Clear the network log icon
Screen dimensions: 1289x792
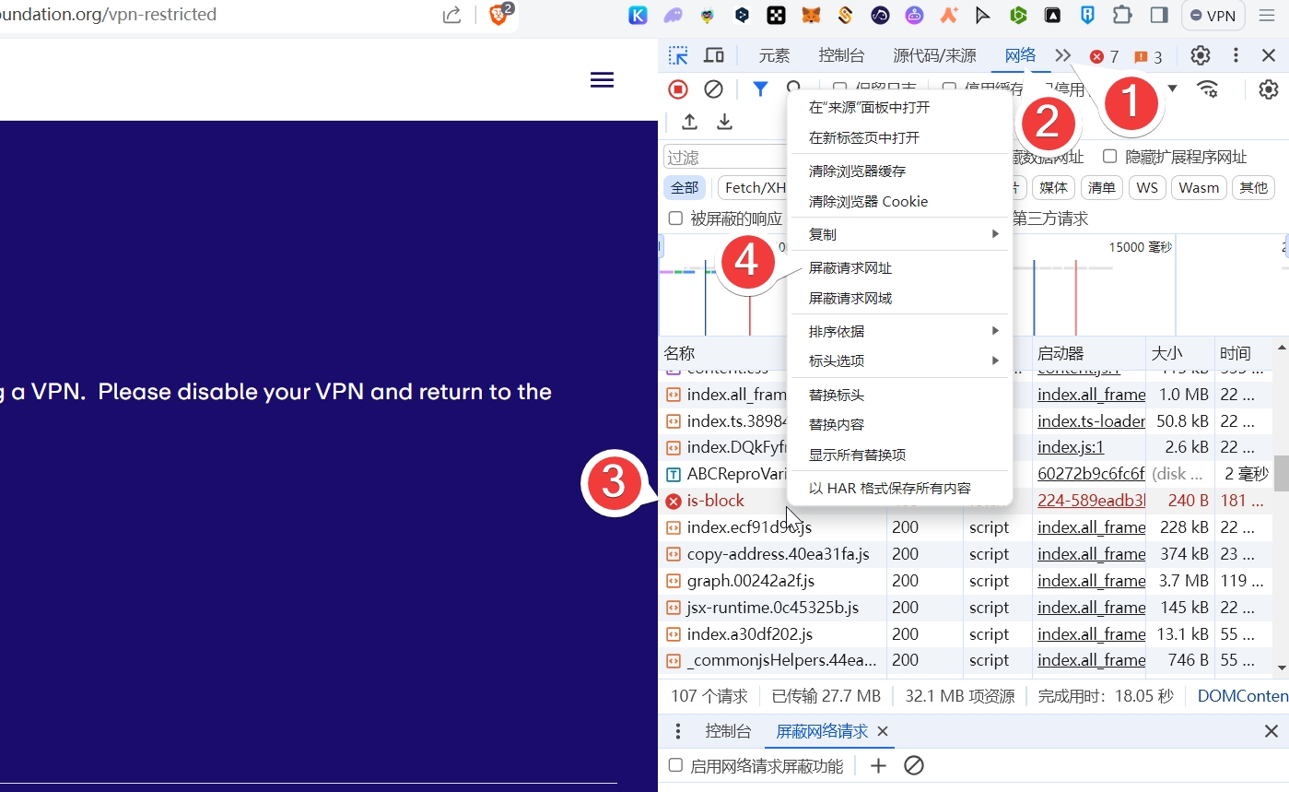[x=713, y=89]
